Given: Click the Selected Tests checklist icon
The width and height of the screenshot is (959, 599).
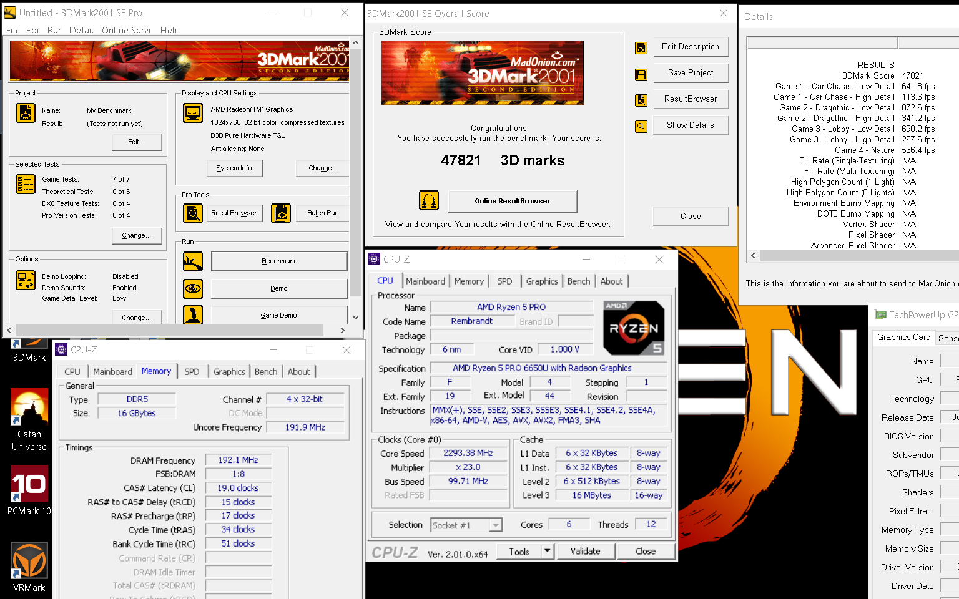Looking at the screenshot, I should click(26, 184).
